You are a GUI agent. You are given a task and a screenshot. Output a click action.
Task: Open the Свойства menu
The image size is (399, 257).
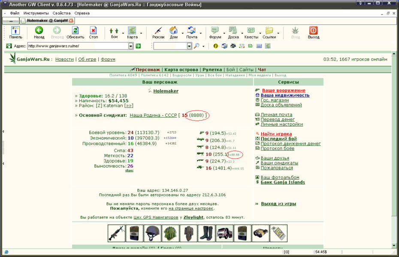pyautogui.click(x=62, y=13)
